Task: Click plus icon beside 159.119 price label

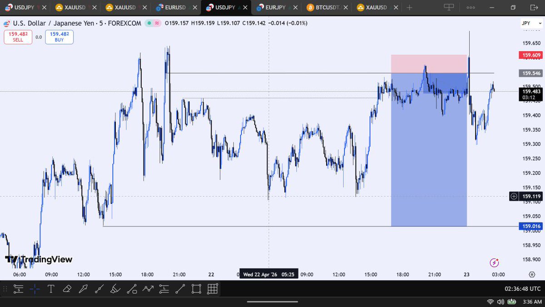Action: [514, 196]
